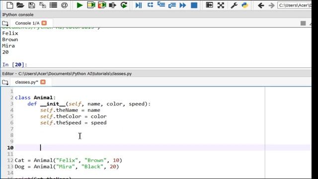Click 'self.theSpeed = speed' line
Viewport: 318px width, 179px height.
click(73, 123)
